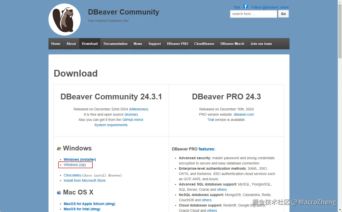Open the Facebook icon link
Image resolution: width=342 pixels, height=212 pixels.
[x=246, y=7]
